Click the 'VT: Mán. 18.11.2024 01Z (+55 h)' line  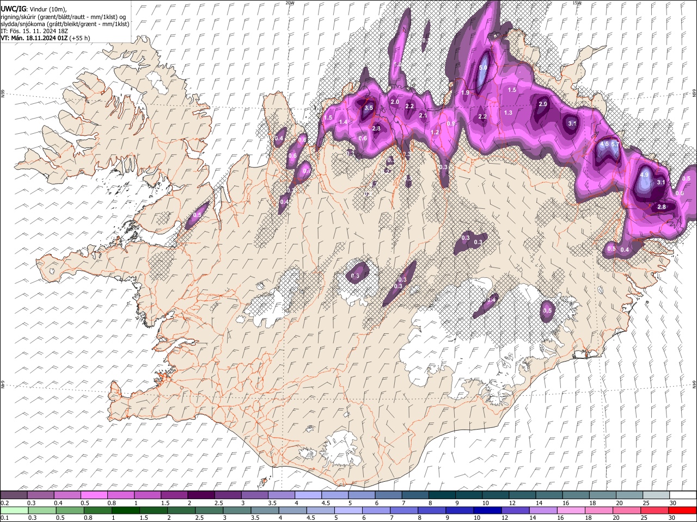click(x=45, y=38)
